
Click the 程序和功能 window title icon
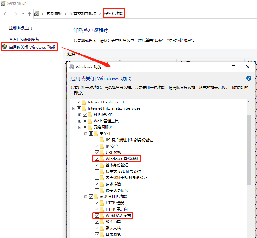point(3,3)
